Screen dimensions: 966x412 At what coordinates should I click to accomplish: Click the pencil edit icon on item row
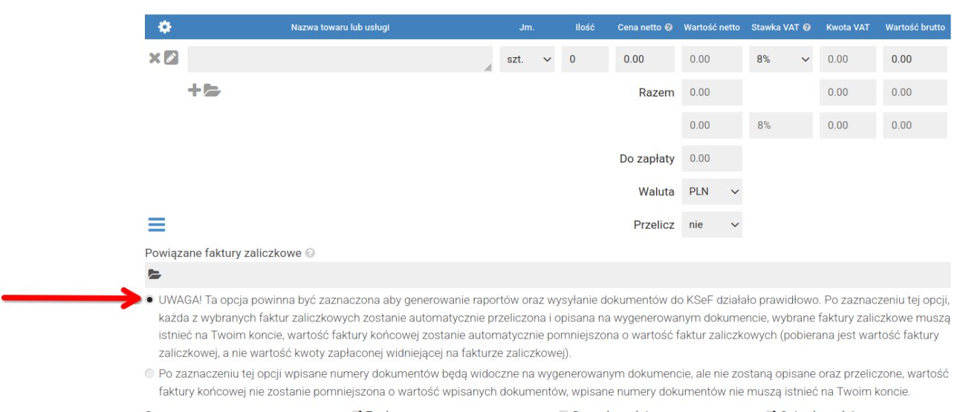172,59
